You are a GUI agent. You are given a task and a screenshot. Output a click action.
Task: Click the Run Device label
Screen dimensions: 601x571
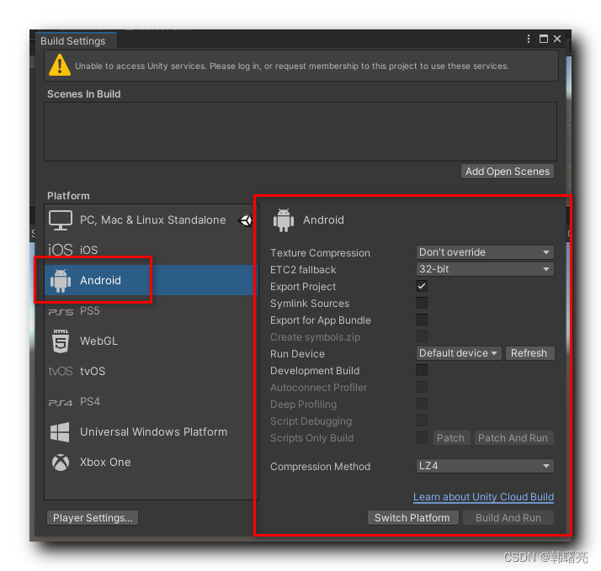click(x=297, y=354)
